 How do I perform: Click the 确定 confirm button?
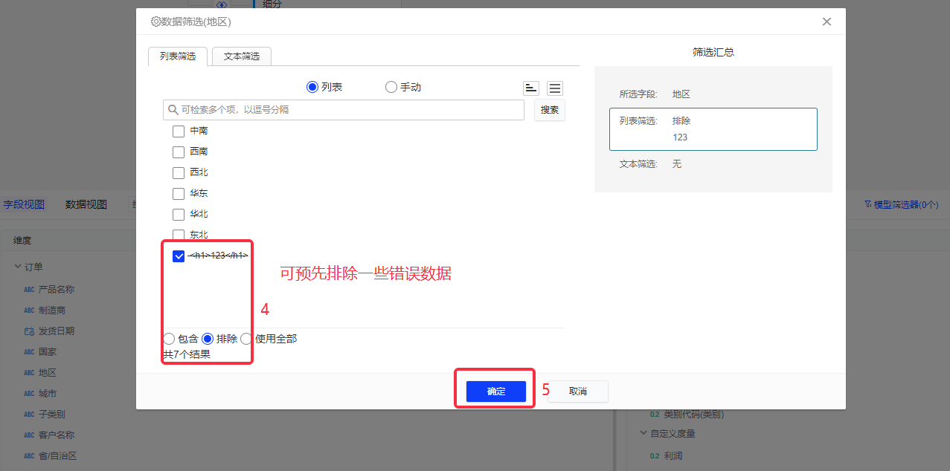495,392
